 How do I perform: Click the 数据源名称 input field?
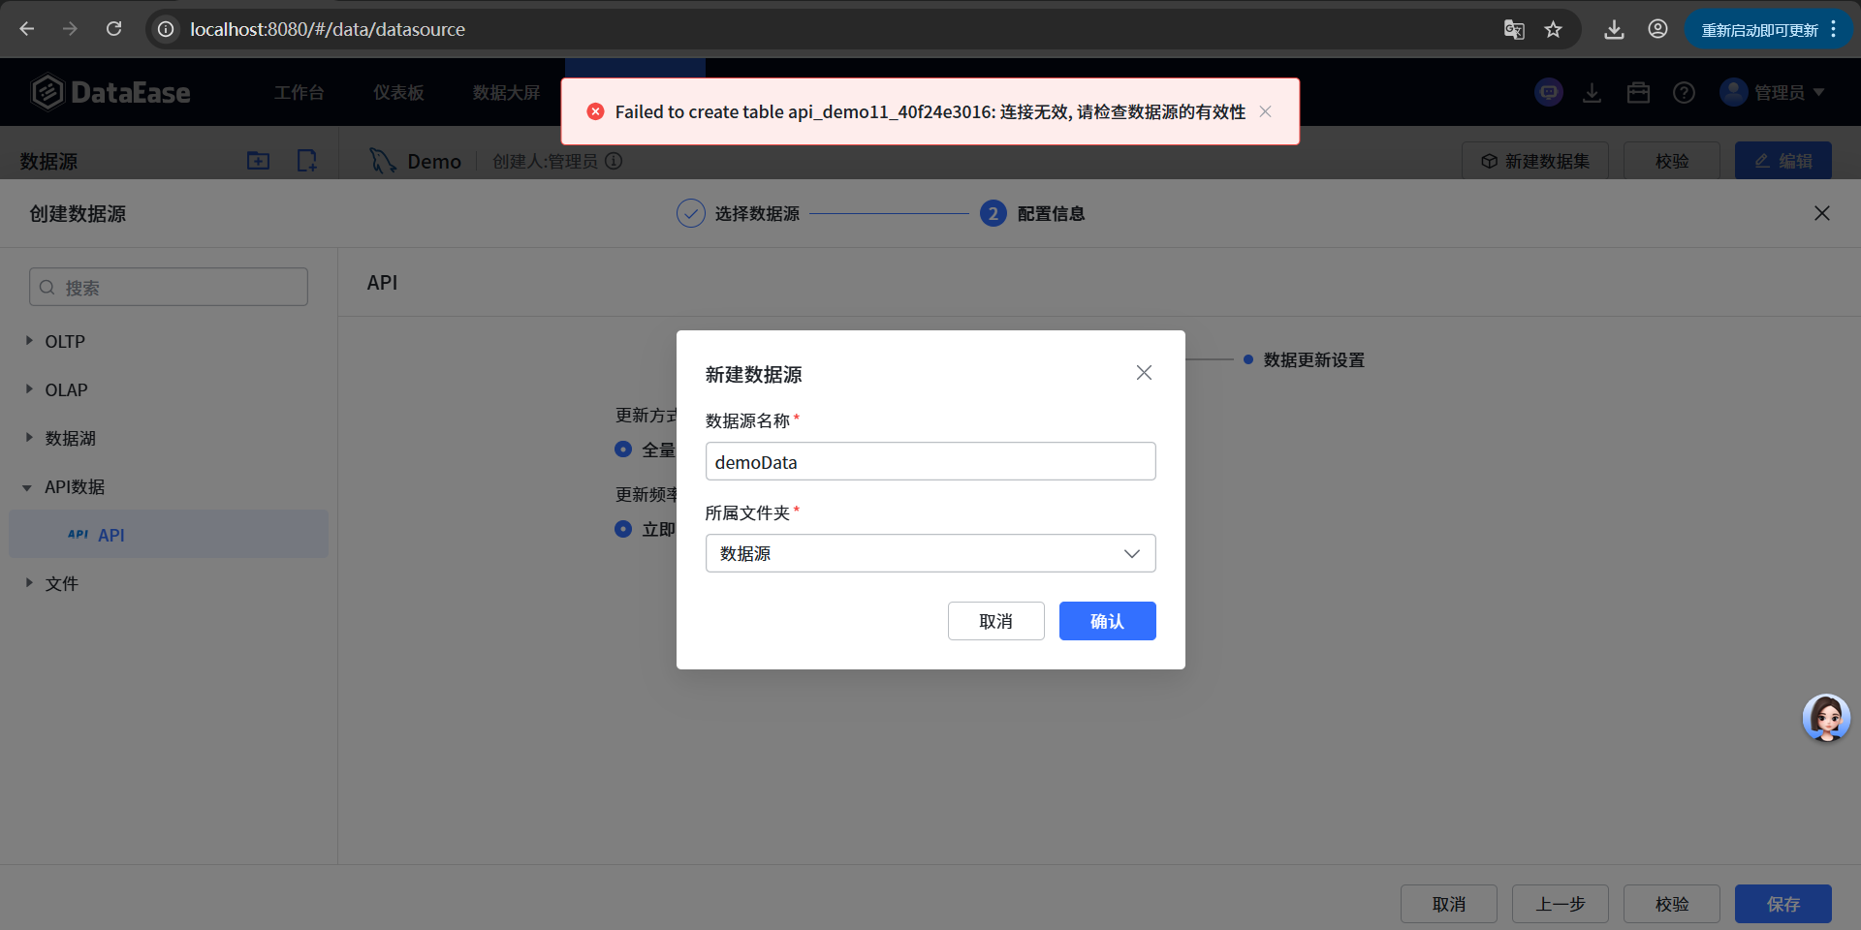point(930,462)
